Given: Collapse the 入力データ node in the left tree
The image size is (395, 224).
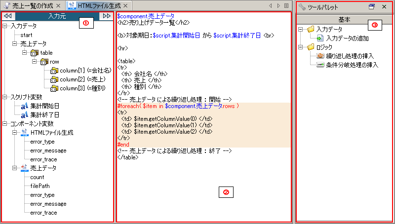Looking at the screenshot, I should point(5,26).
